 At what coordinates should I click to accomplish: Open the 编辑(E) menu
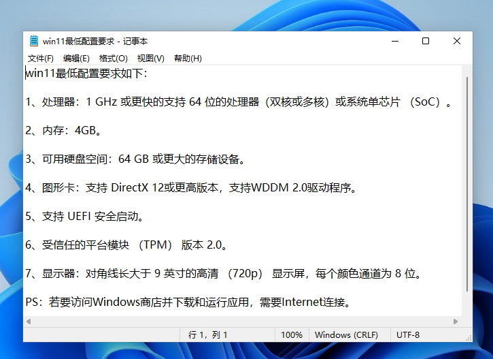(x=76, y=59)
